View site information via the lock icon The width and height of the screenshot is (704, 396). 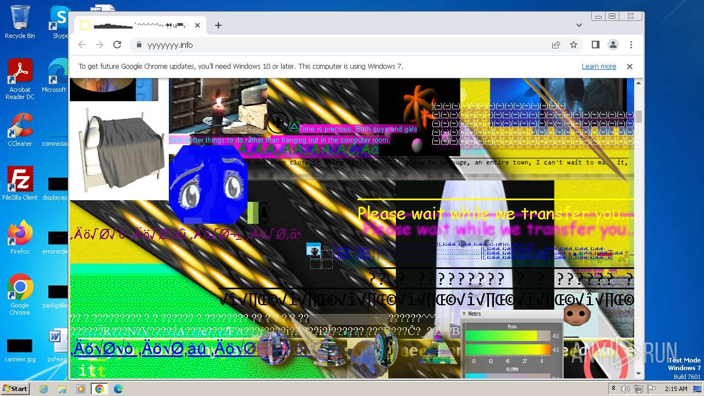139,45
